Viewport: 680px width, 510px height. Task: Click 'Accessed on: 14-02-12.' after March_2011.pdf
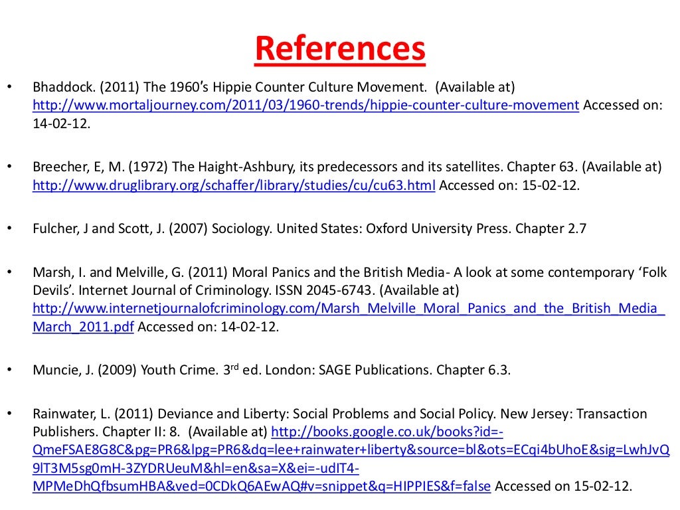coord(208,327)
